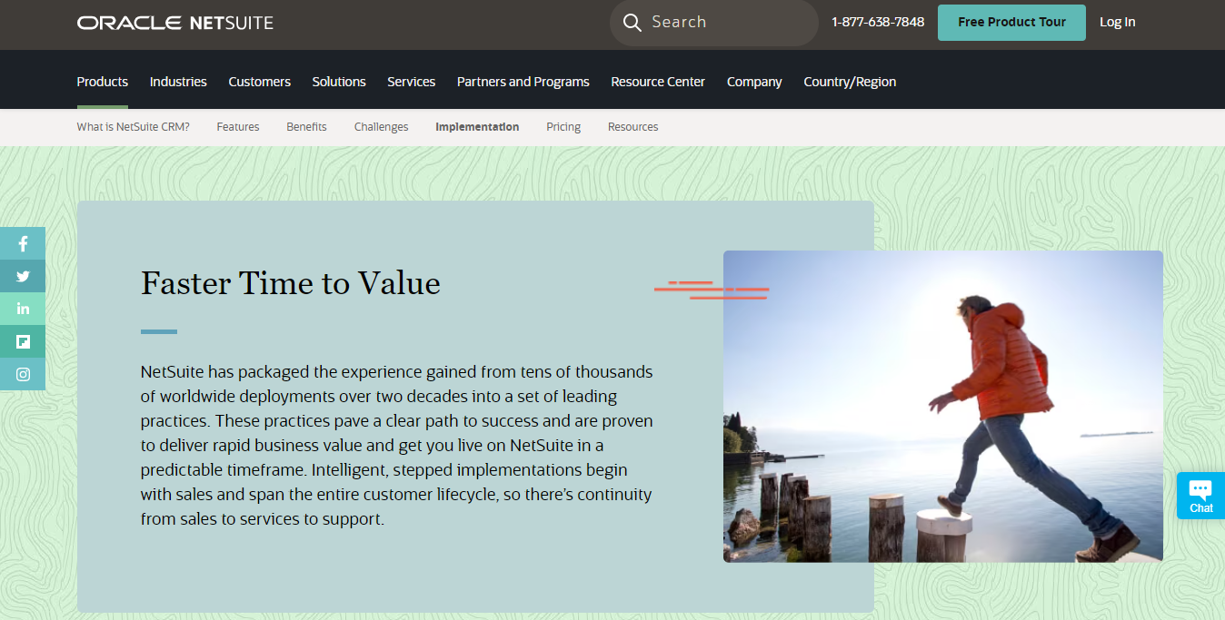Call 1-877-638-7848 phone link
Screen dimensions: 1225x620
pyautogui.click(x=878, y=23)
